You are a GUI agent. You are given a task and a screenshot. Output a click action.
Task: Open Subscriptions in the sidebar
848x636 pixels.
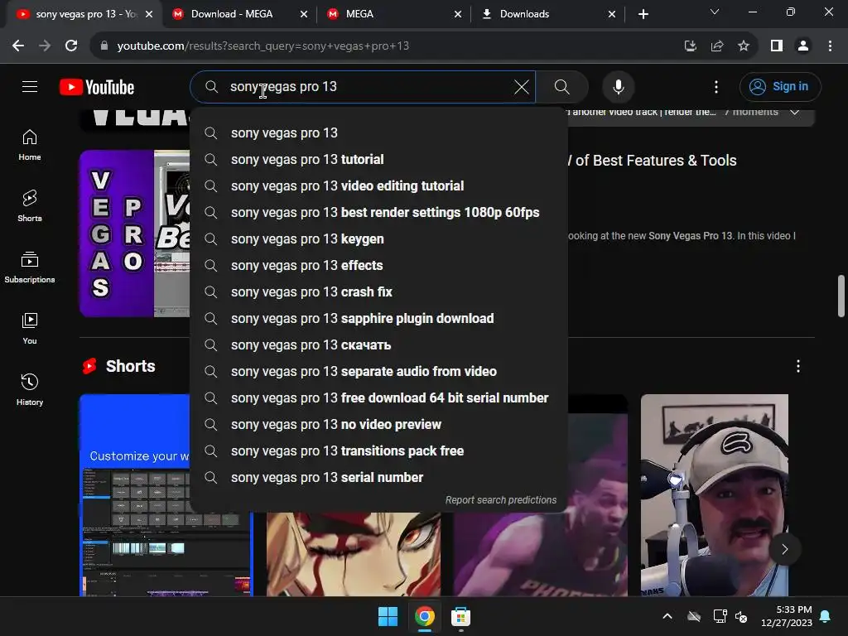click(x=30, y=267)
